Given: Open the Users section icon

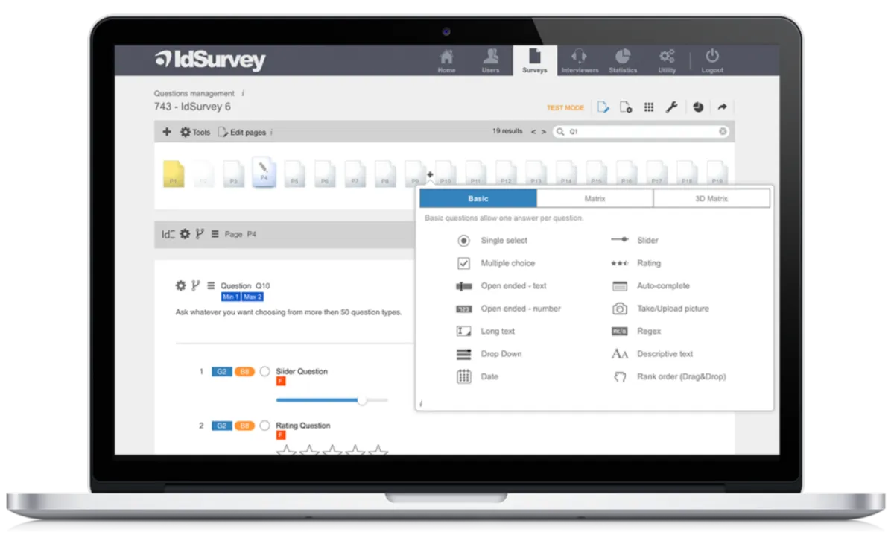Looking at the screenshot, I should coord(490,60).
